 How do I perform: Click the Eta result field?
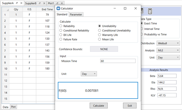click(167, 82)
